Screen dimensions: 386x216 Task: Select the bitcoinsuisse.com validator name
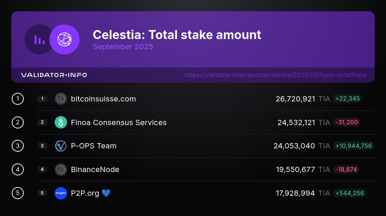[x=103, y=99]
